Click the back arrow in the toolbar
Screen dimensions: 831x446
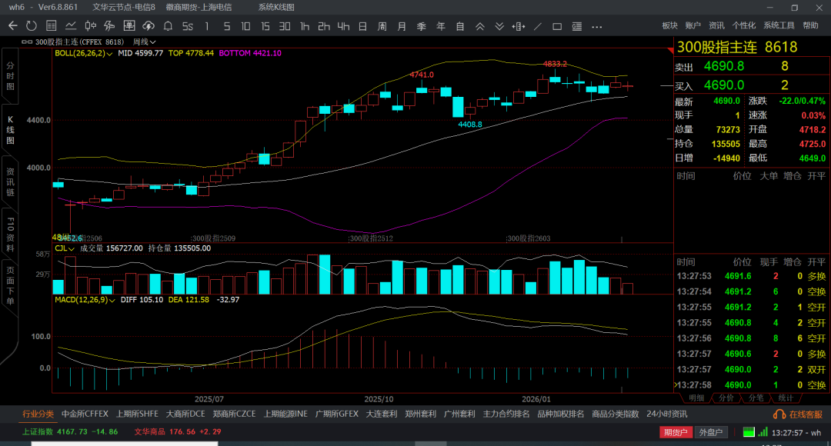point(12,25)
